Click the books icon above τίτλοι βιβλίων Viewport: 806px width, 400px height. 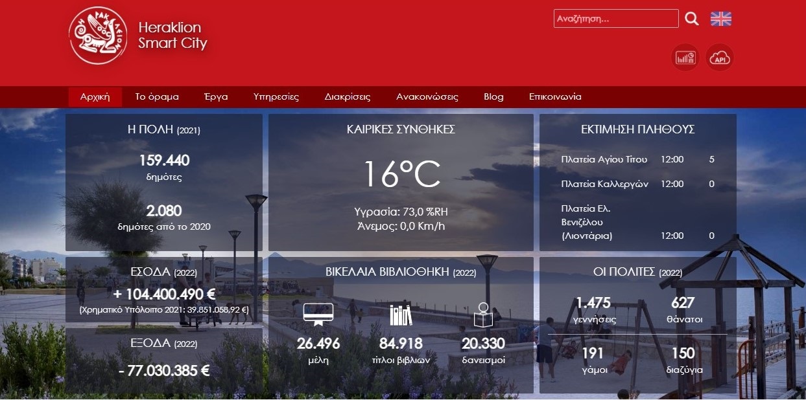click(401, 315)
